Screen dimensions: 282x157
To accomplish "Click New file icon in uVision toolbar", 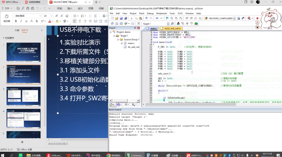I will pyautogui.click(x=112, y=18).
